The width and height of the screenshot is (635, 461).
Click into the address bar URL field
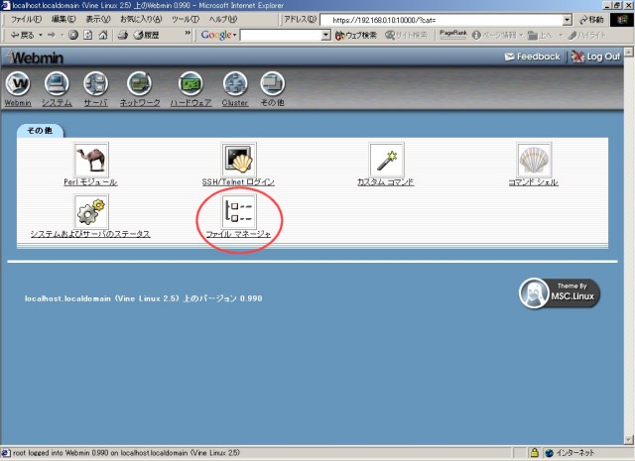click(x=442, y=20)
